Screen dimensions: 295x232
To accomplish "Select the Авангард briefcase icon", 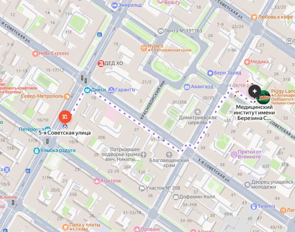I will pos(187,87).
